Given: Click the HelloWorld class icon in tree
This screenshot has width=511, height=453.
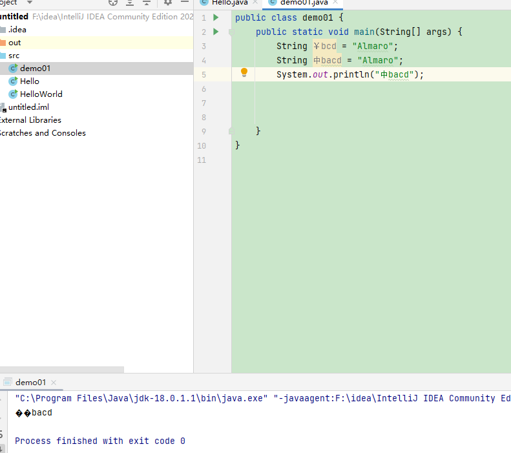Looking at the screenshot, I should [13, 94].
